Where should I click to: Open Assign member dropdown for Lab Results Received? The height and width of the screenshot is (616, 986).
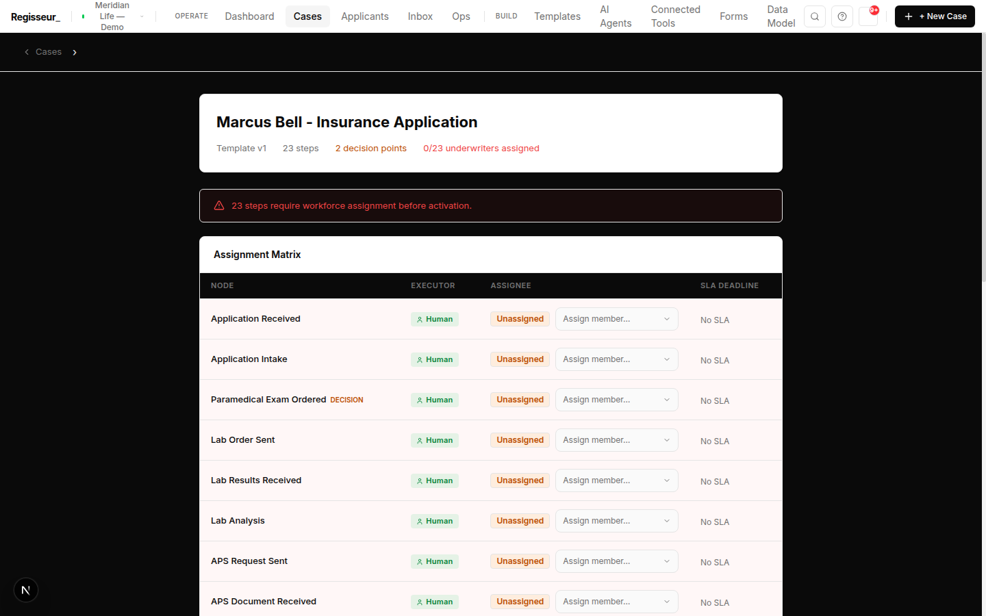pos(616,480)
